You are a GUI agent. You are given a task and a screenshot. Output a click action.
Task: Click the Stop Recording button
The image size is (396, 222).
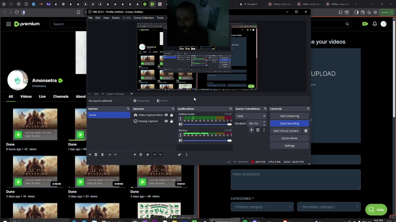[289, 123]
